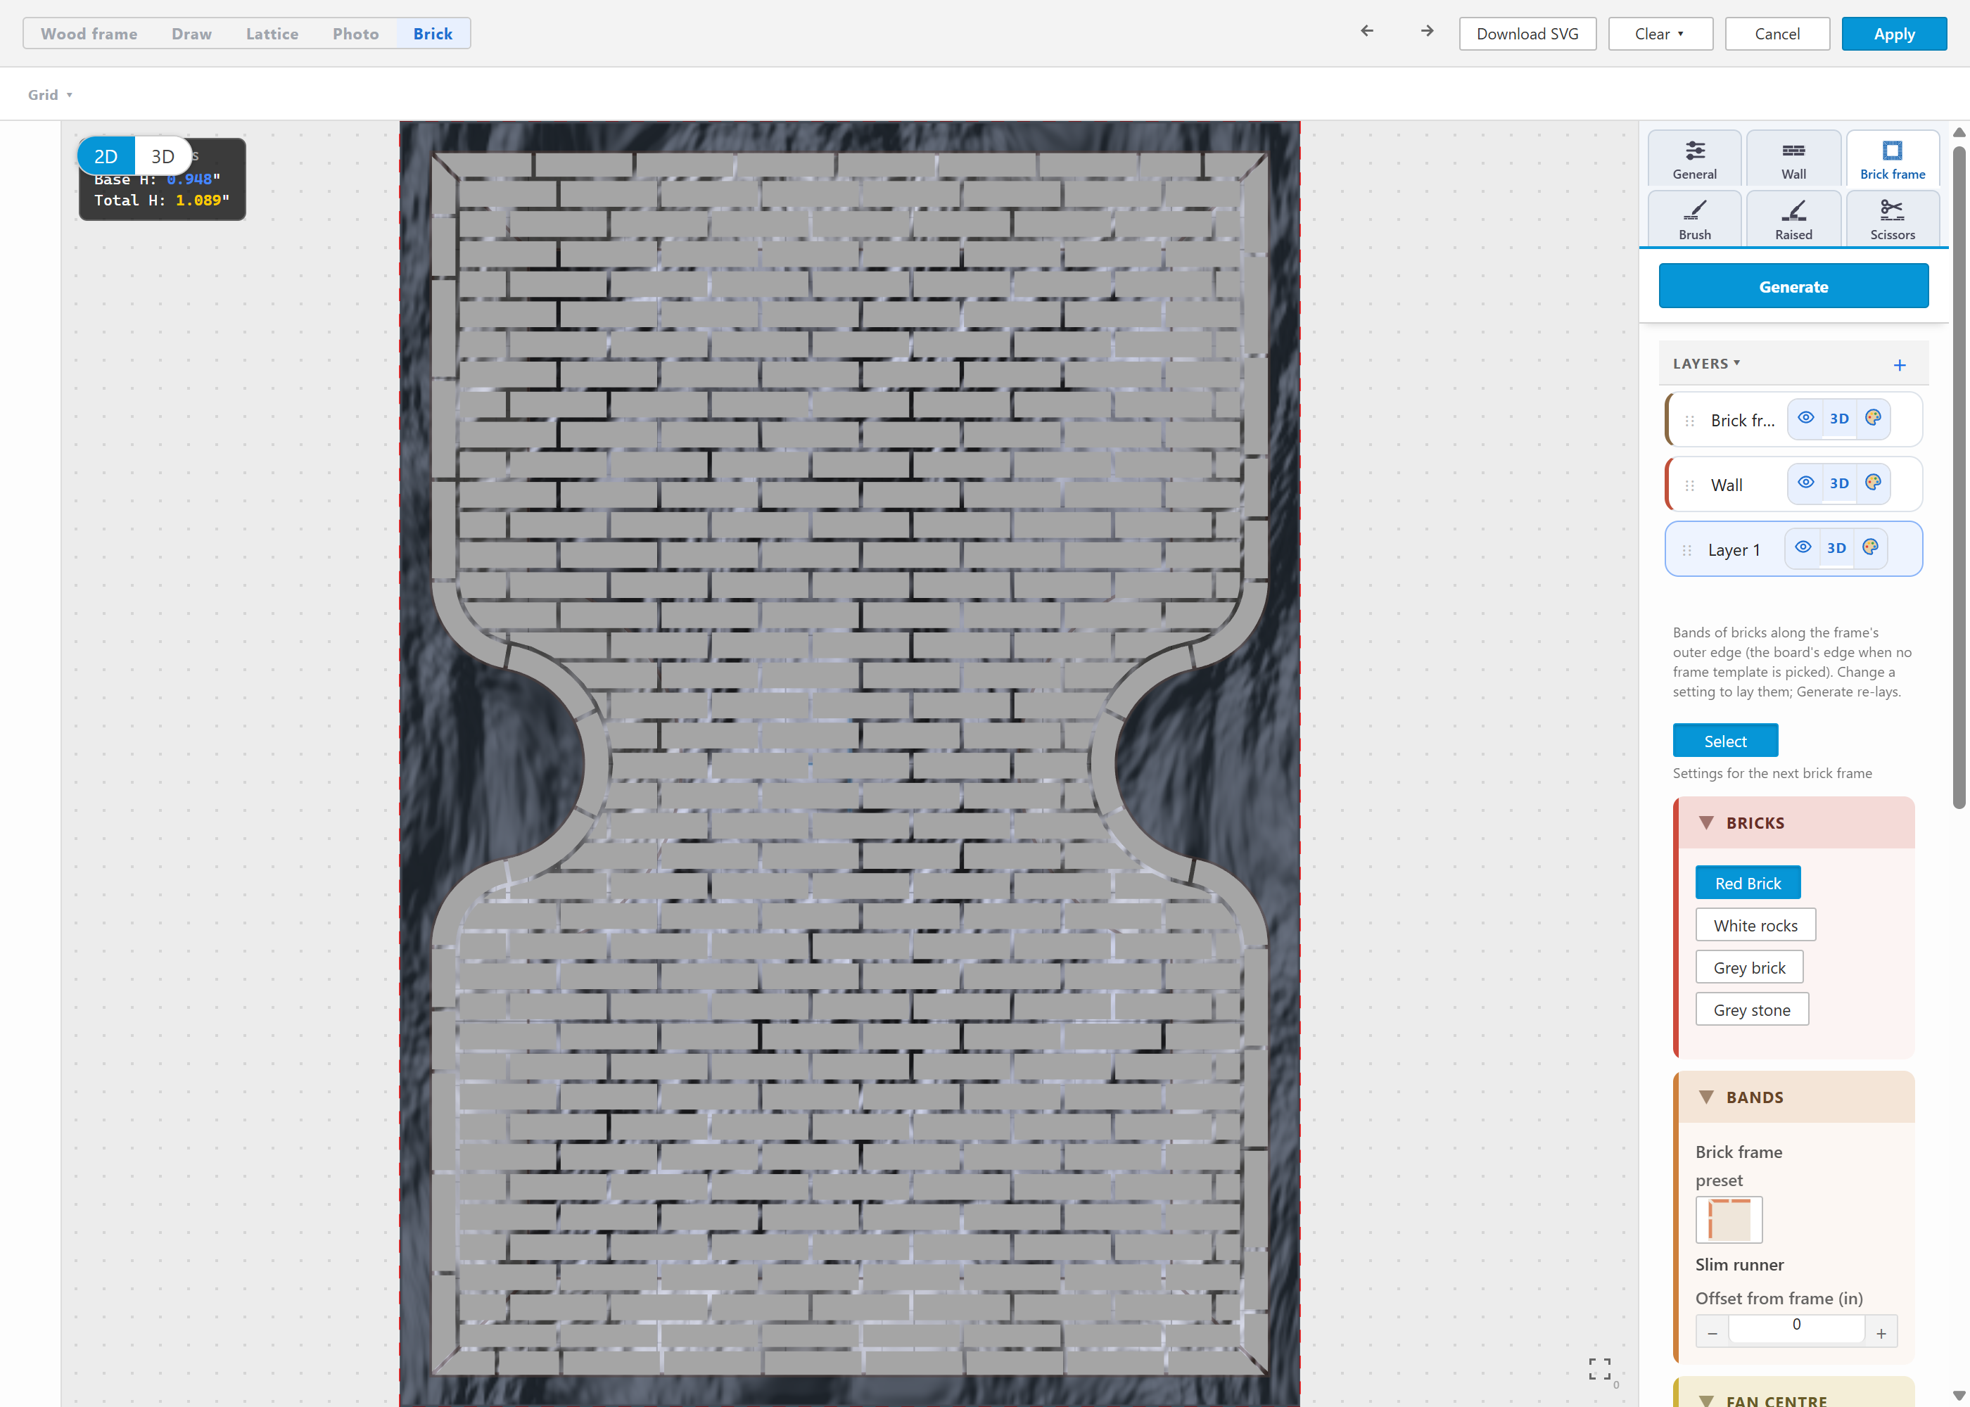The height and width of the screenshot is (1407, 1970).
Task: Grab the drag handle of Wall layer
Action: click(x=1689, y=485)
